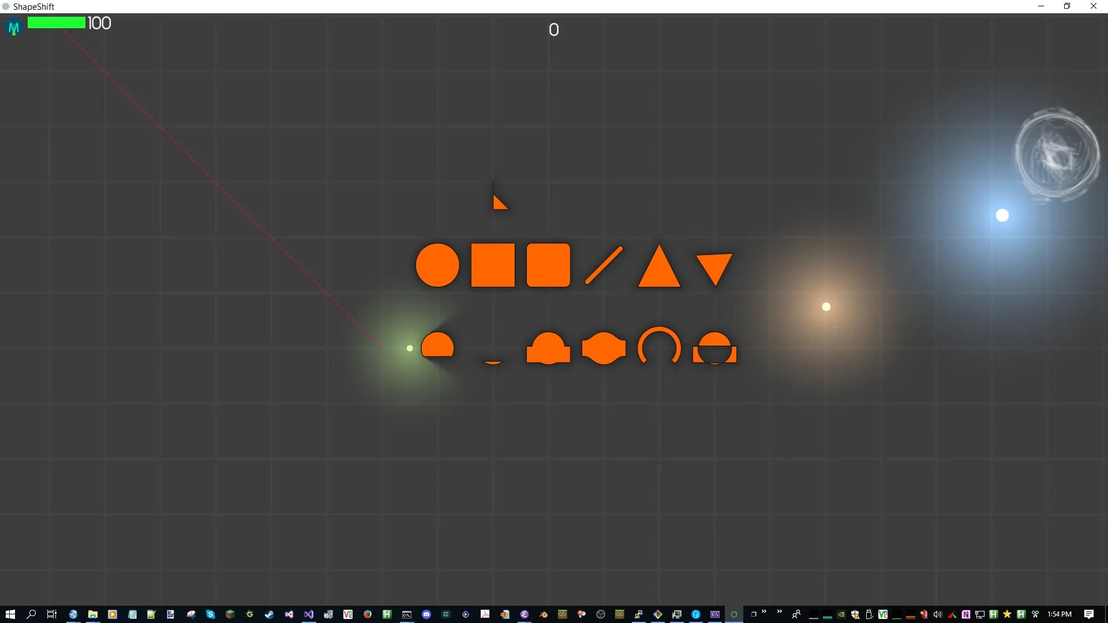Select the diagonal line shape
1108x623 pixels.
pyautogui.click(x=604, y=265)
